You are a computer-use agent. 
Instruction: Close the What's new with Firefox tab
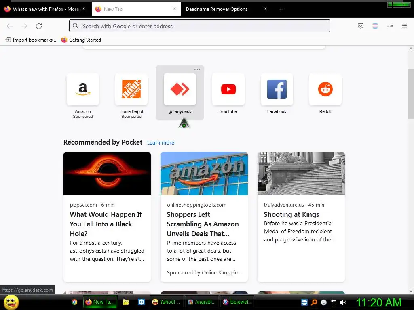tap(84, 9)
